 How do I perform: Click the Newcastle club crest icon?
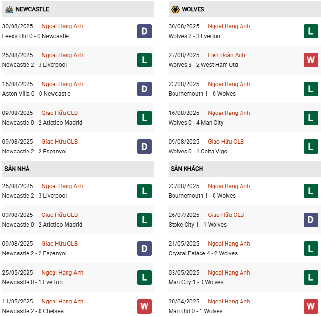point(9,9)
